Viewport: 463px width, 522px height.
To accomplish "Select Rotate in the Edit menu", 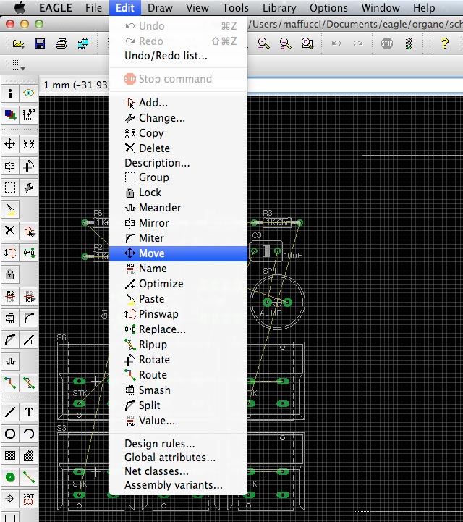I will pyautogui.click(x=154, y=360).
